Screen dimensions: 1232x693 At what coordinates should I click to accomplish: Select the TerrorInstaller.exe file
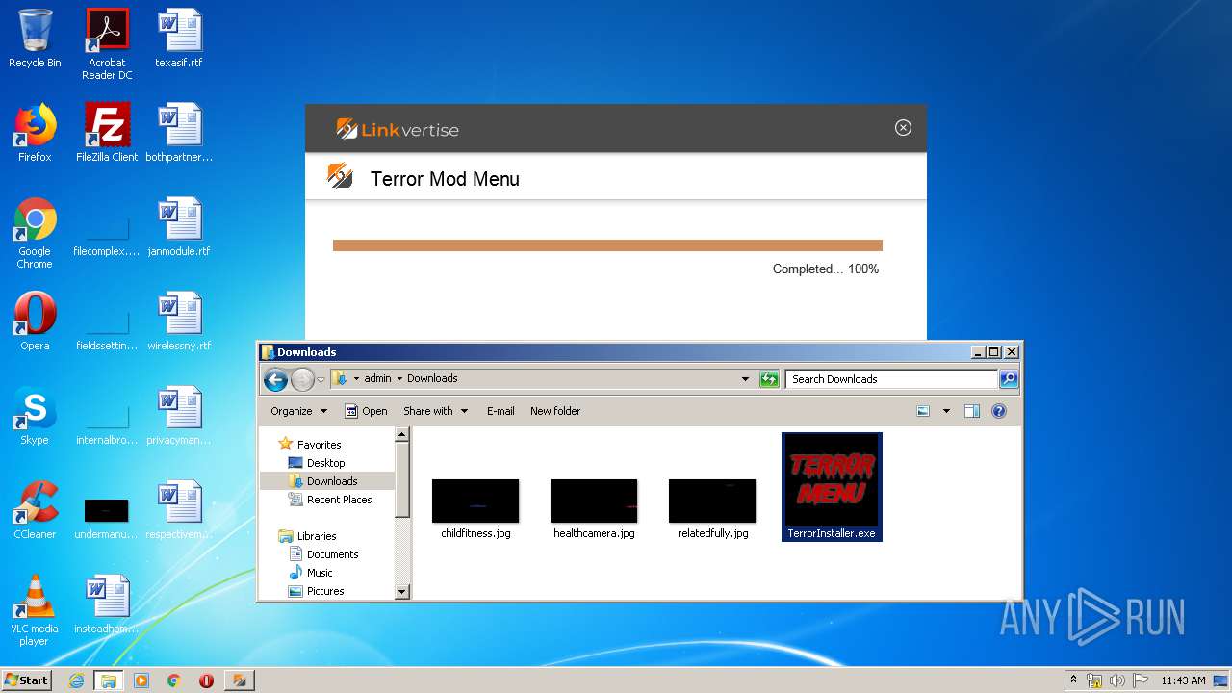[x=832, y=487]
